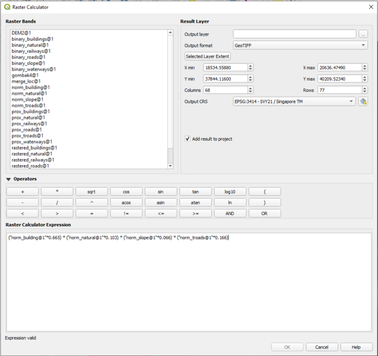The width and height of the screenshot is (378, 356).
Task: Select norm_building@1 band
Action: tap(31, 87)
